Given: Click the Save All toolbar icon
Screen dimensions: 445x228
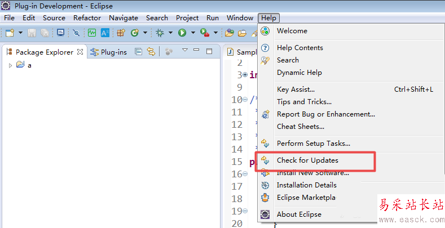Looking at the screenshot, I should pos(45,33).
